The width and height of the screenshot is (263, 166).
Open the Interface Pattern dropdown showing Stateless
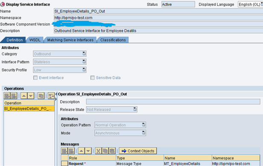click(x=84, y=62)
